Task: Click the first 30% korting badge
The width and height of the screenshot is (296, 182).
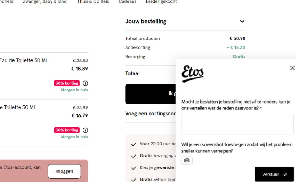Action: (67, 83)
